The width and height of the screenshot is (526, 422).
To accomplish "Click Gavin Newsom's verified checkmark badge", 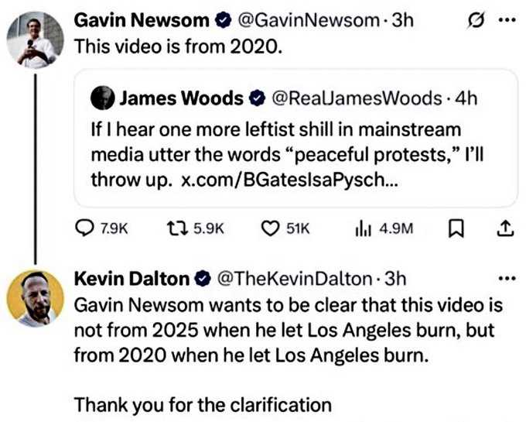I will point(223,20).
